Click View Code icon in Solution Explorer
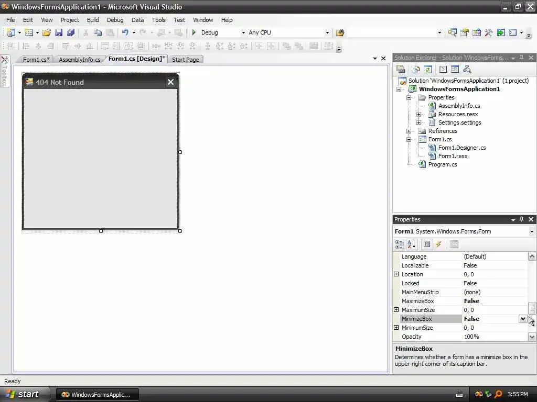Viewport: 537px width, 402px height. [443, 70]
